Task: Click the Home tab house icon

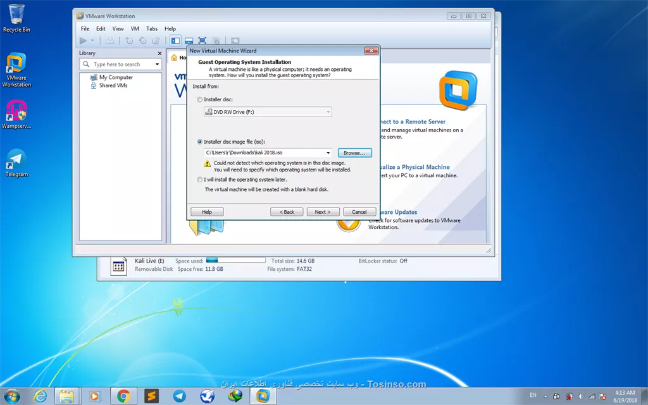Action: (x=175, y=58)
